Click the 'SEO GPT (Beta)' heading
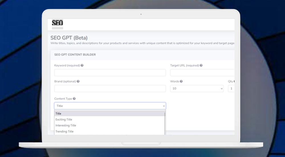 coord(69,38)
